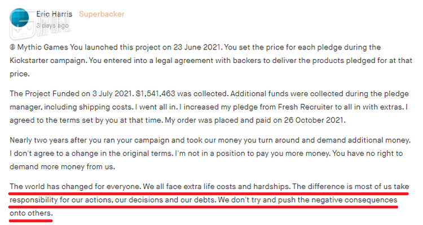Open the Eric Harris profile name link
423x225 pixels.
coord(54,13)
